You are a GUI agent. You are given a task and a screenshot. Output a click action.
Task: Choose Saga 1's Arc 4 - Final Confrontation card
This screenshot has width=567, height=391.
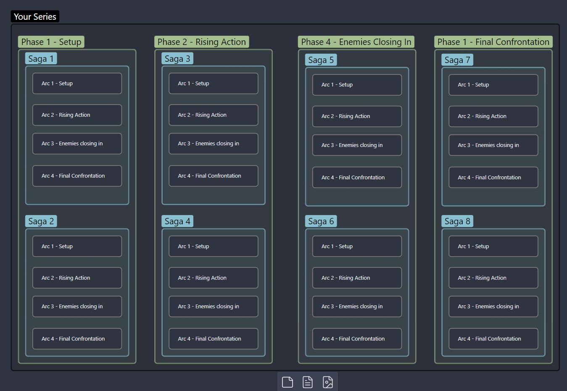77,176
